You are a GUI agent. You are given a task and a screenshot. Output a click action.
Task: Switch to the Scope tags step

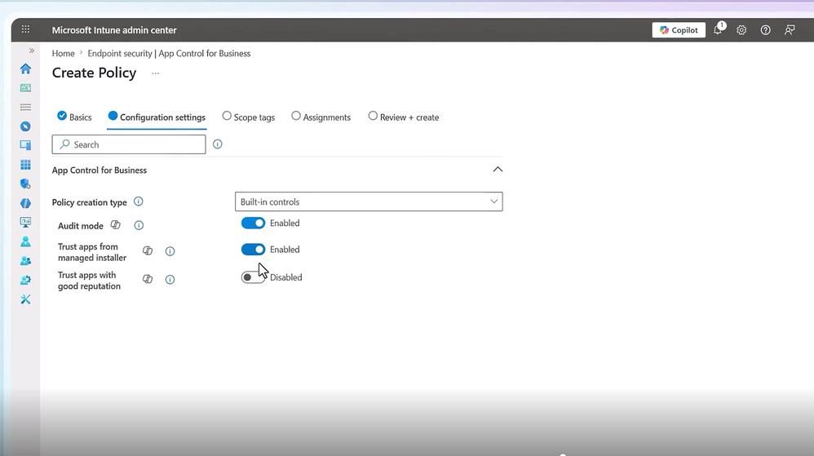pyautogui.click(x=249, y=117)
